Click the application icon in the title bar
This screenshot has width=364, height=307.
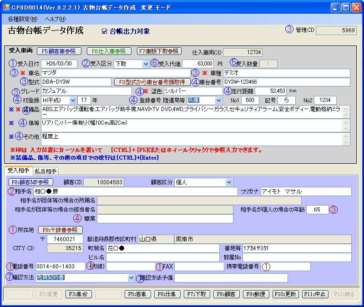(6, 8)
